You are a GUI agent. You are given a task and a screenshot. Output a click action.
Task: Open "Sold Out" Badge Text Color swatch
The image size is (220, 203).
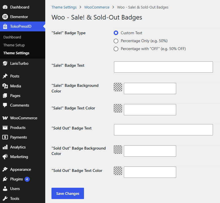pyautogui.click(x=118, y=171)
